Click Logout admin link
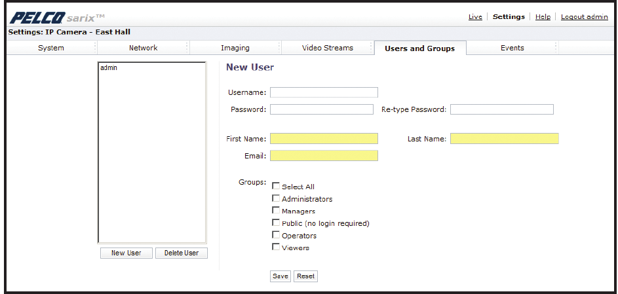The height and width of the screenshot is (294, 618). pos(584,17)
